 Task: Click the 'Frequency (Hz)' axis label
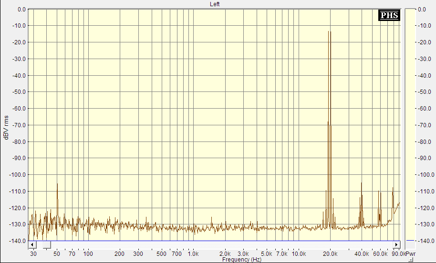(x=242, y=260)
